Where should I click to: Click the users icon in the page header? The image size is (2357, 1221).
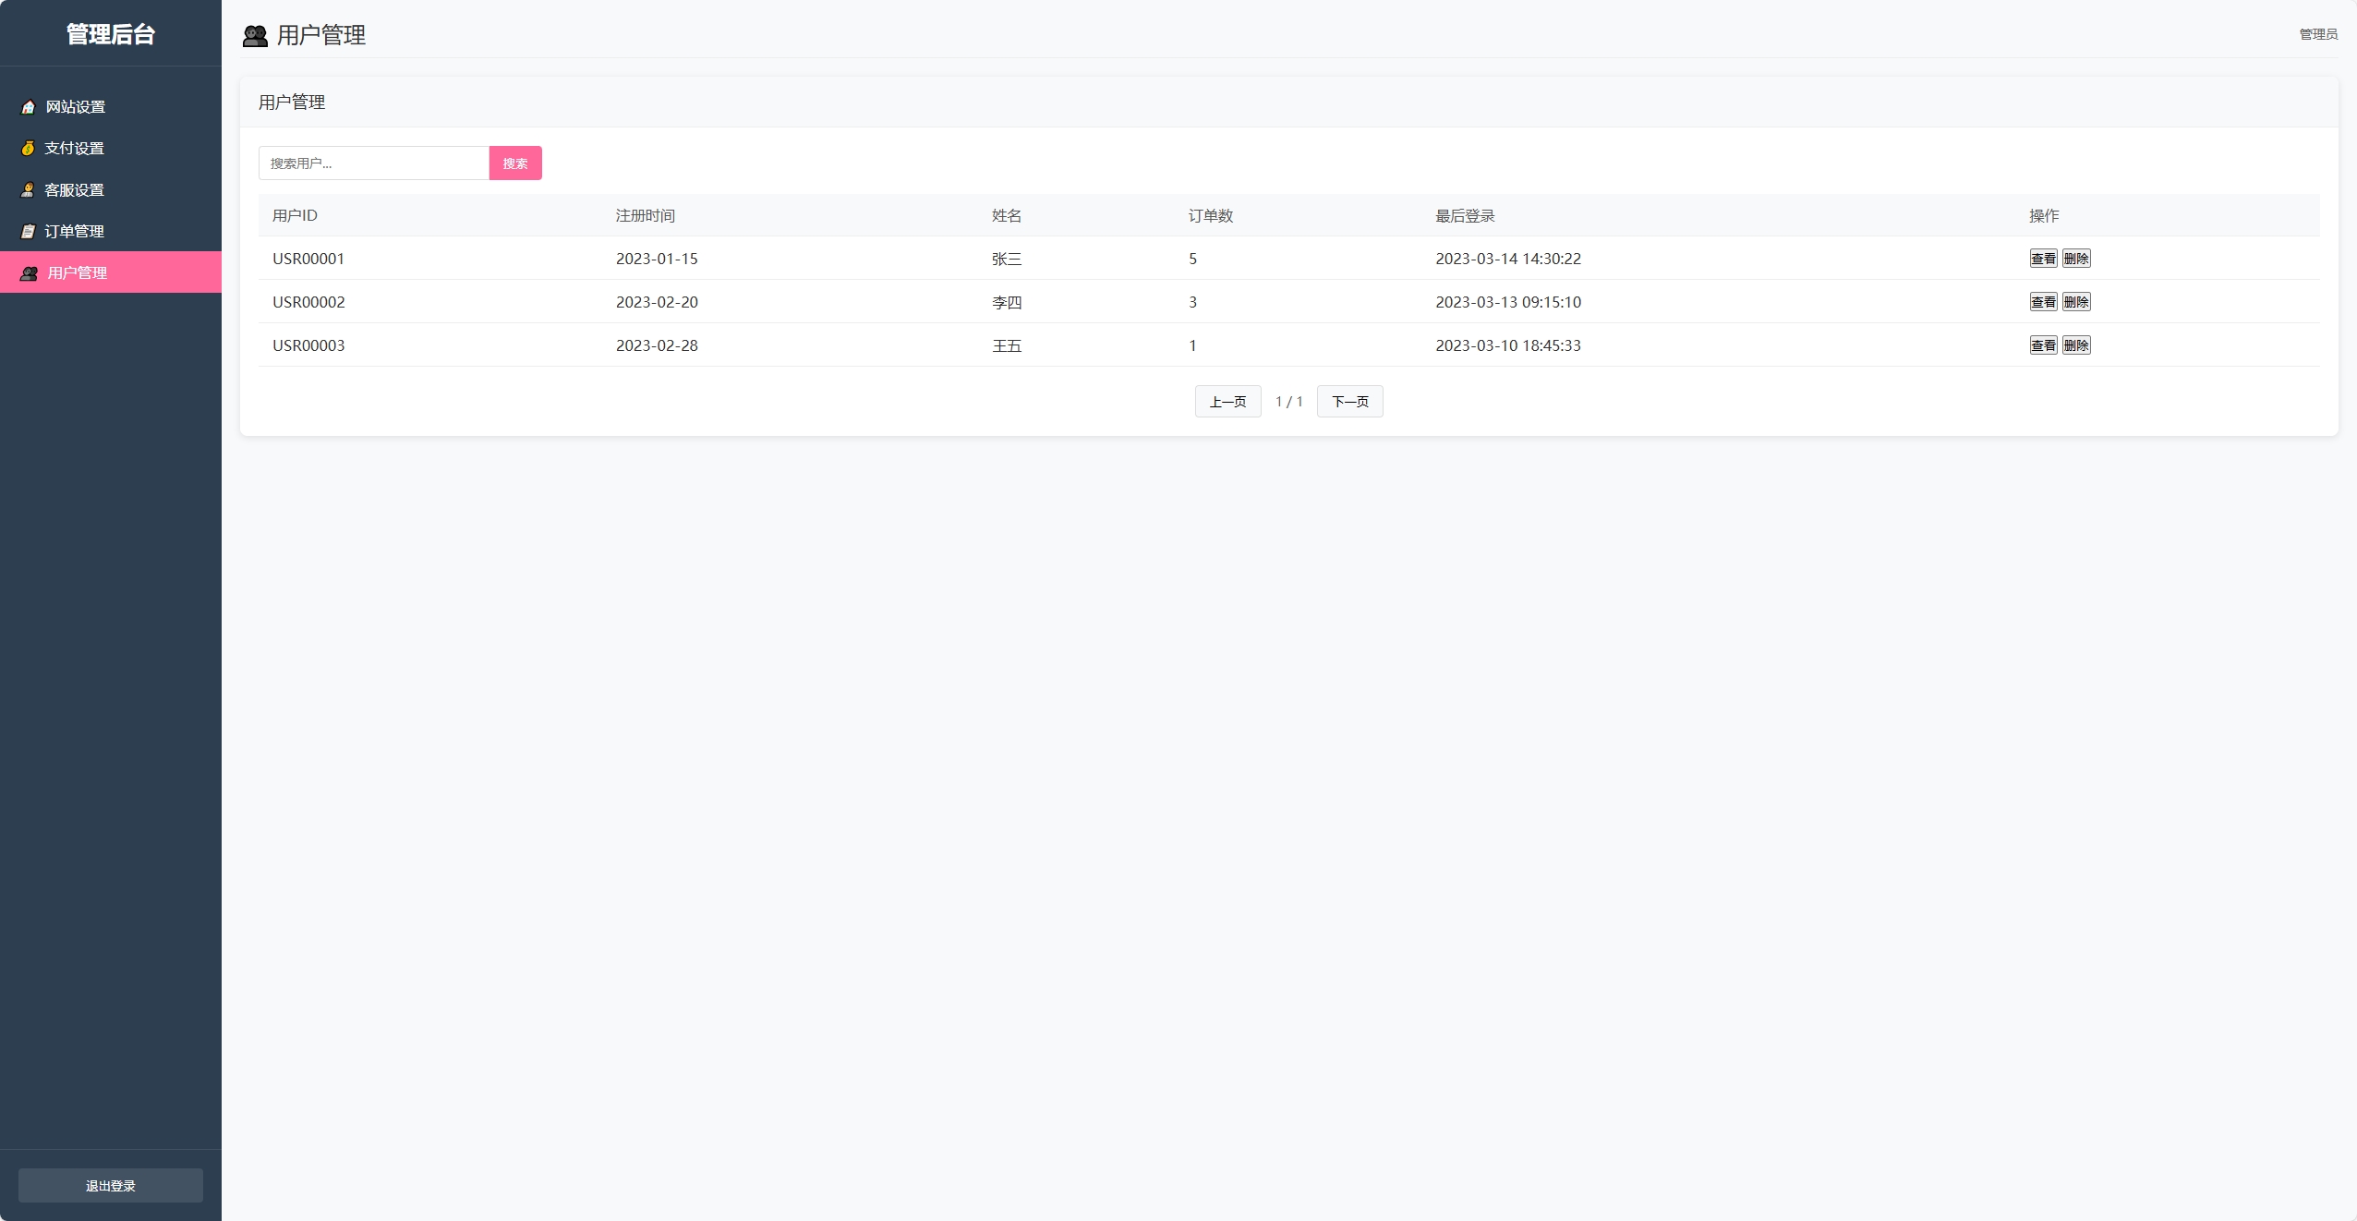coord(255,36)
